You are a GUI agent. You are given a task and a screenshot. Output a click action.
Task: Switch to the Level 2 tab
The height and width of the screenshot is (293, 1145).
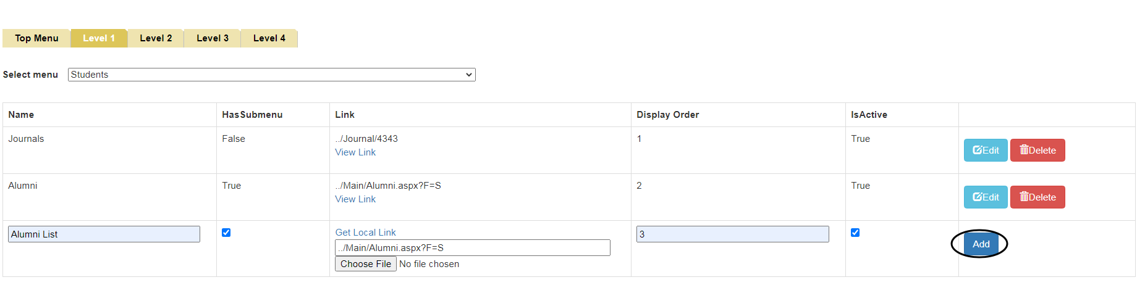pos(156,38)
